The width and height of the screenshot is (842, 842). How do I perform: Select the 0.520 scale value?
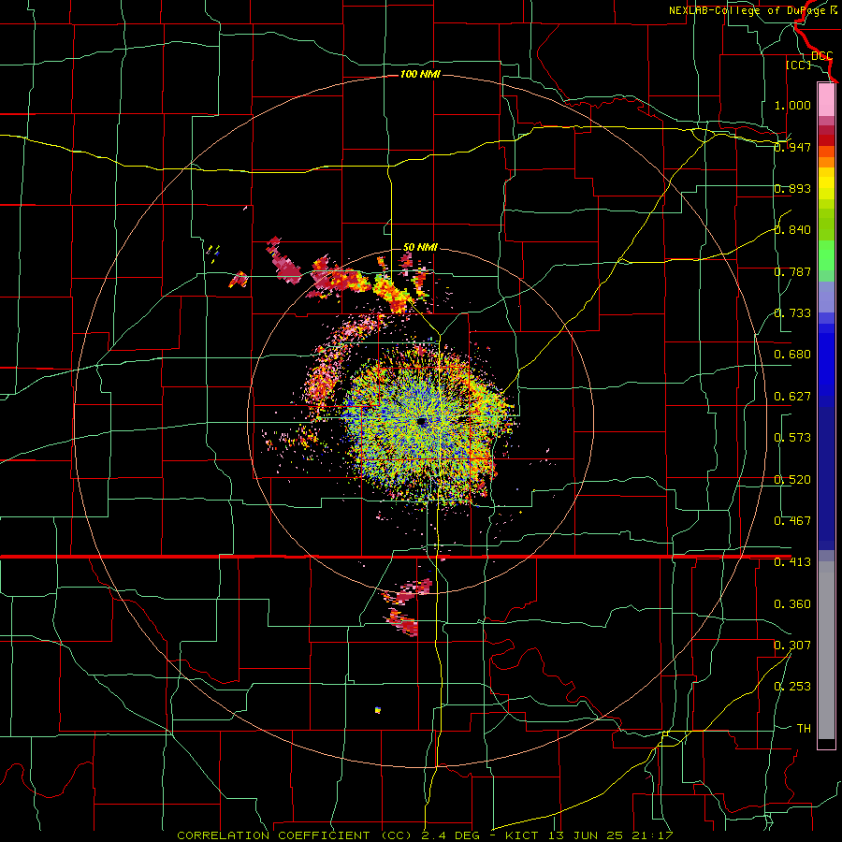click(792, 480)
